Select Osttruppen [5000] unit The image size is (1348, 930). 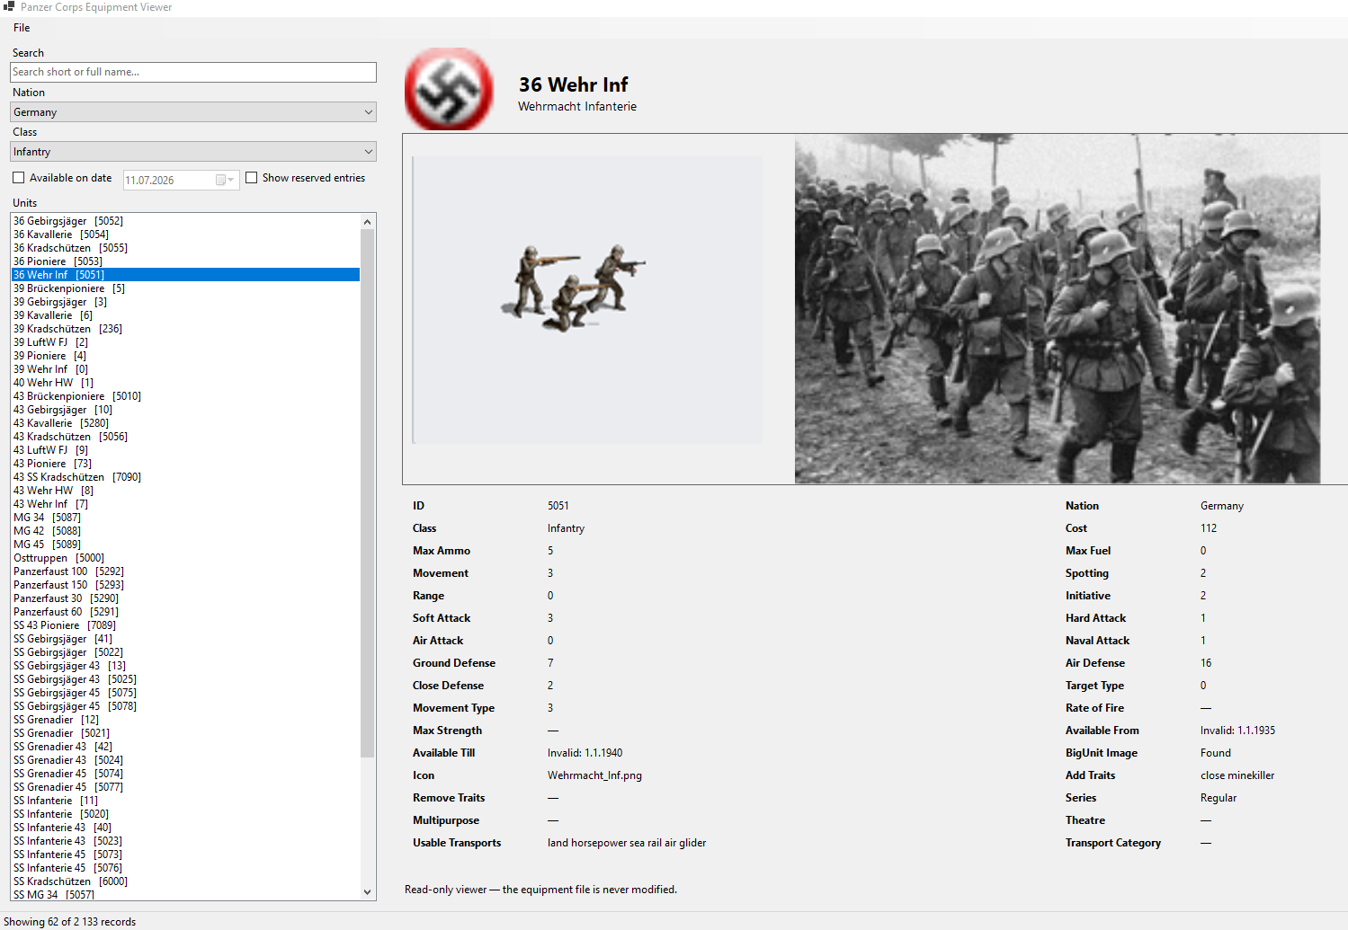pos(185,558)
